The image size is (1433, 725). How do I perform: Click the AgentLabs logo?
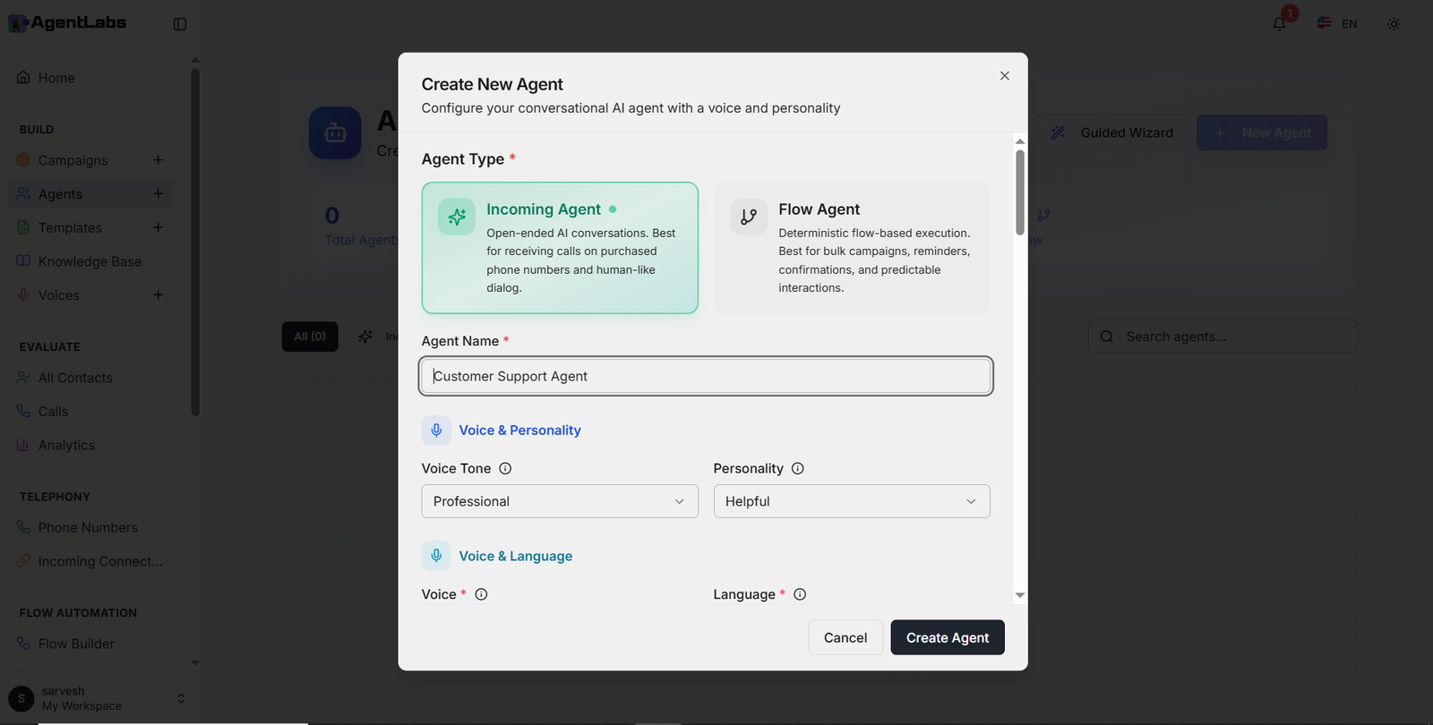click(67, 23)
